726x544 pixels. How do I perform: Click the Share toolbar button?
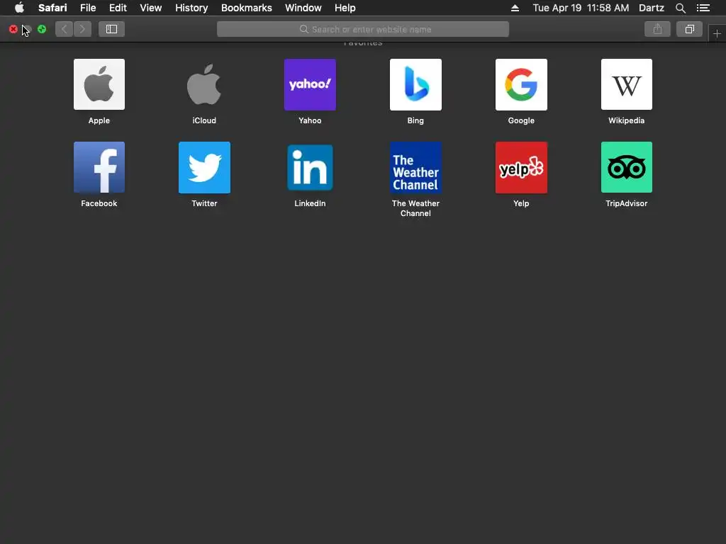[657, 29]
